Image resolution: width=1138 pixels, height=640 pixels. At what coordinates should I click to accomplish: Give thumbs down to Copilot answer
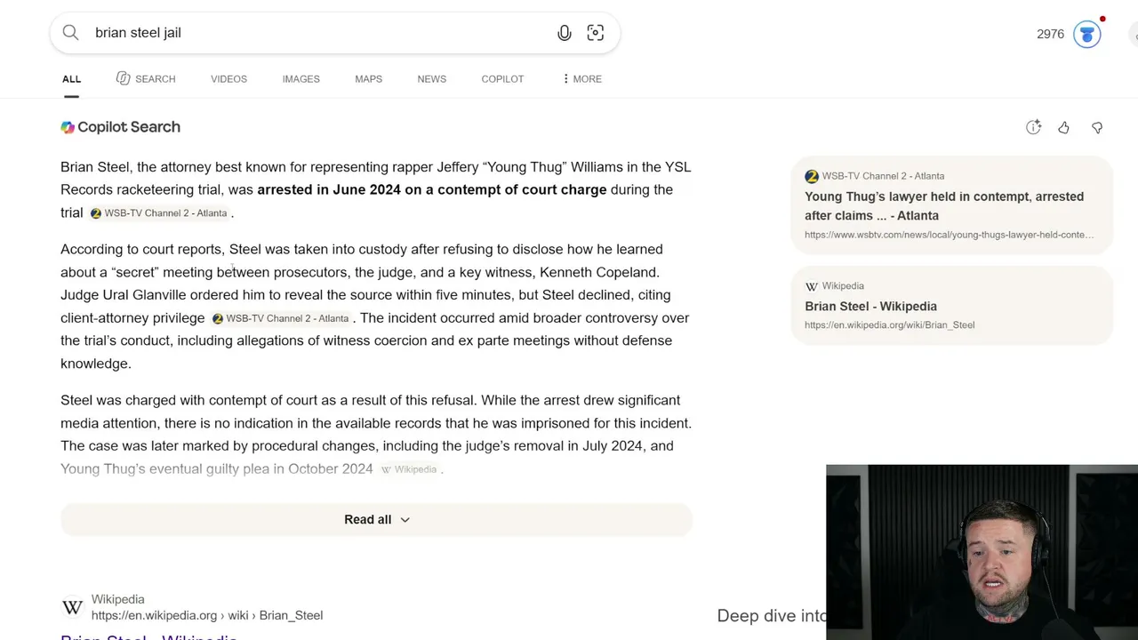pyautogui.click(x=1097, y=128)
